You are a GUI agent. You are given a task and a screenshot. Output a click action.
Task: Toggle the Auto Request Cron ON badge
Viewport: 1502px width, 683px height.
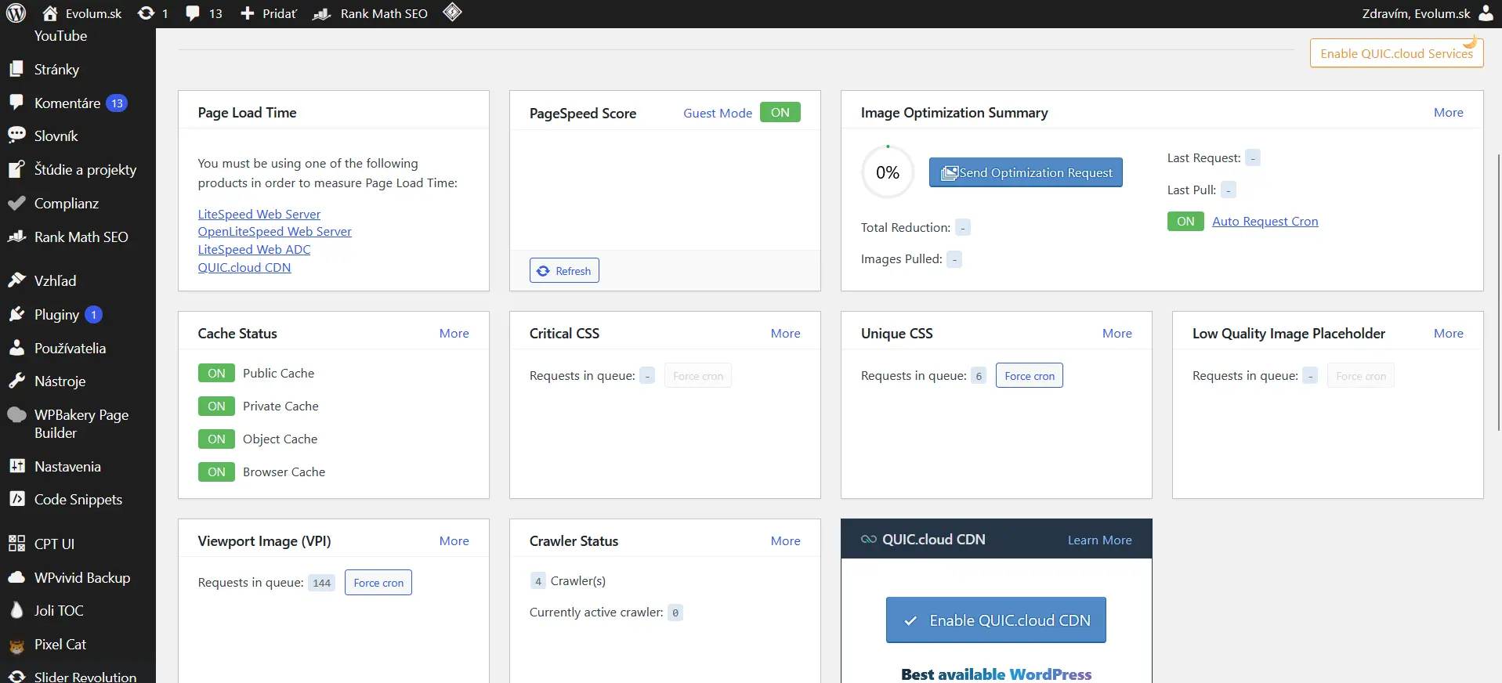pos(1185,222)
